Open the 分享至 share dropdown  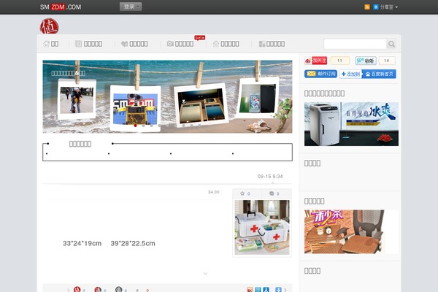(388, 7)
